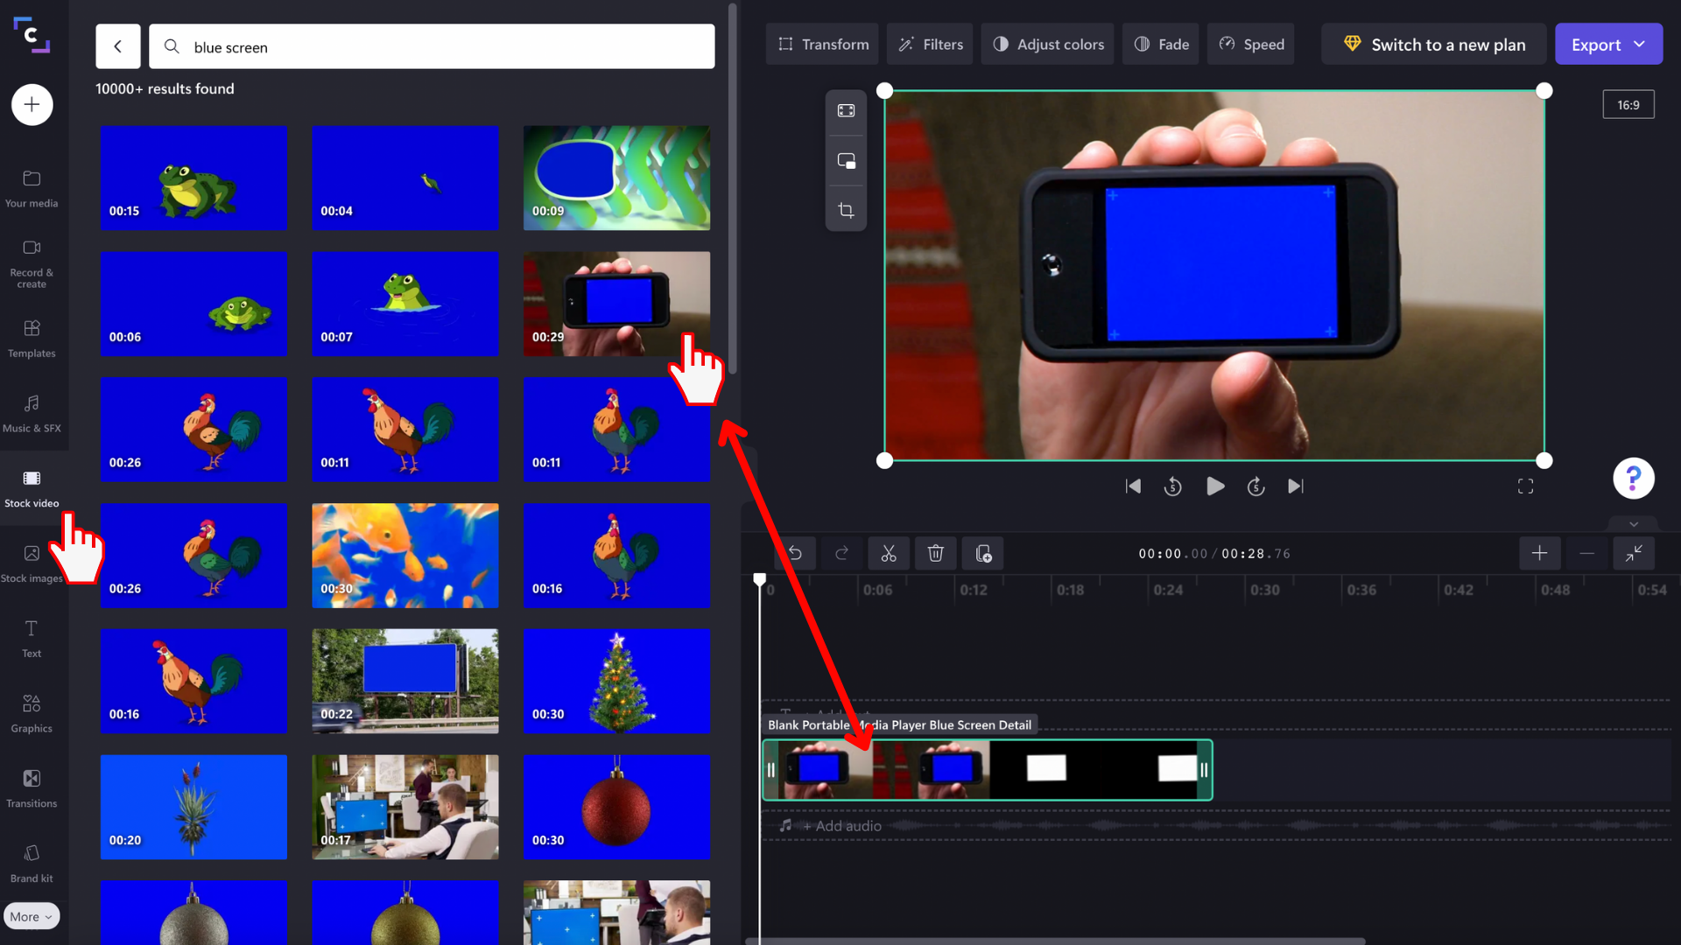Screen dimensions: 1681x945
Task: Split the clip with the scissors tool
Action: click(x=889, y=553)
